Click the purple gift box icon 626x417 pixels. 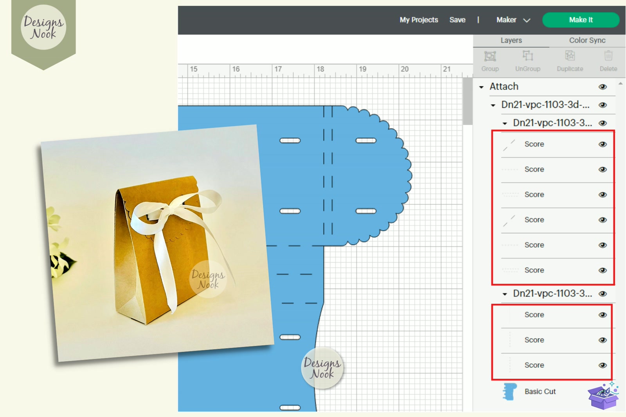pos(604,396)
